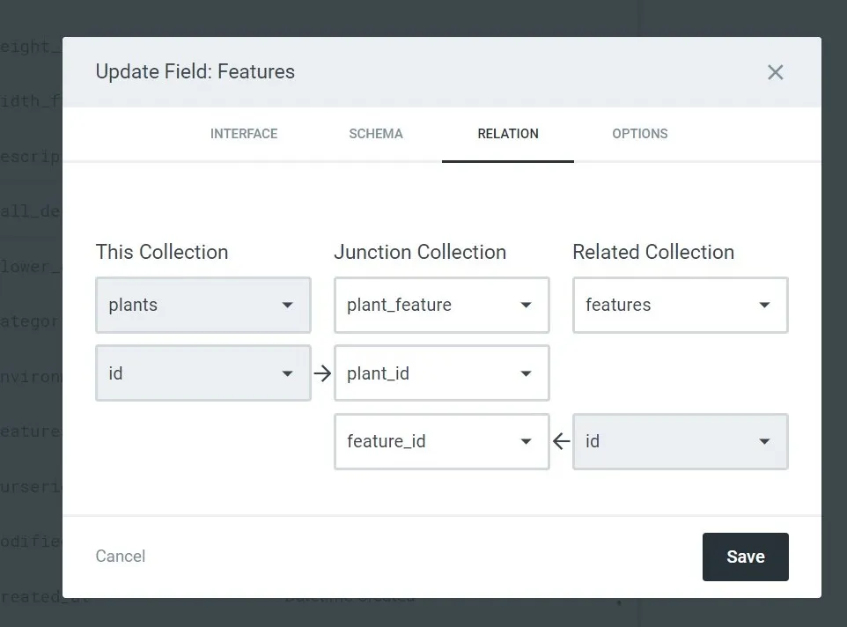Screen dimensions: 847x627
Task: Cancel the field update
Action: 121,557
